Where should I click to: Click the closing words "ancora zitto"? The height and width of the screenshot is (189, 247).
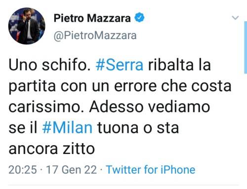point(52,149)
